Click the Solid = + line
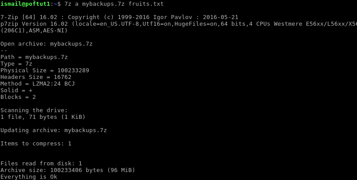357x180 pixels. (x=16, y=90)
